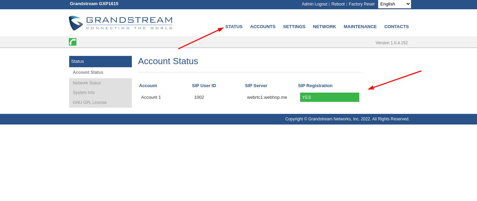
Task: Open GNU GPL License page
Action: [x=100, y=103]
